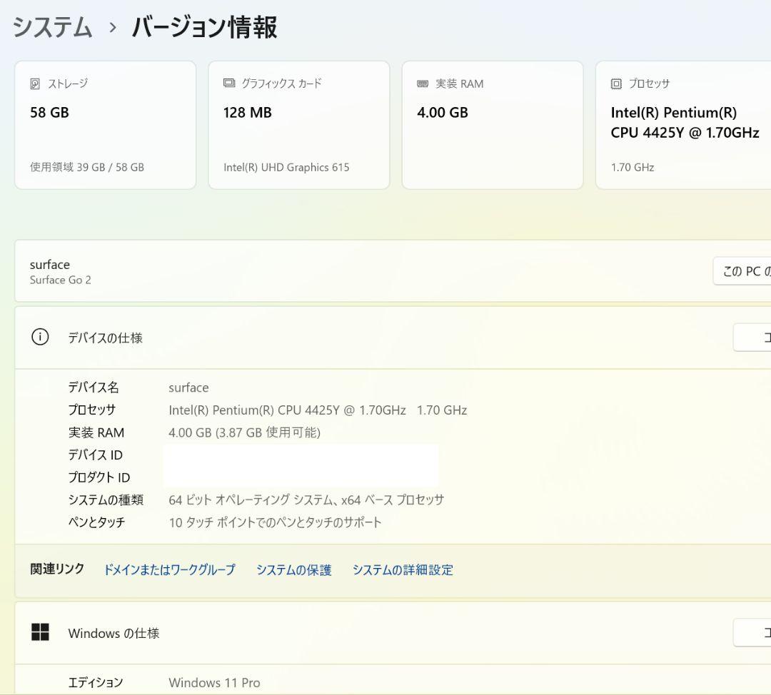Viewport: 771px width, 695px height.
Task: Click the プロダクト ID label
Action: tap(99, 478)
